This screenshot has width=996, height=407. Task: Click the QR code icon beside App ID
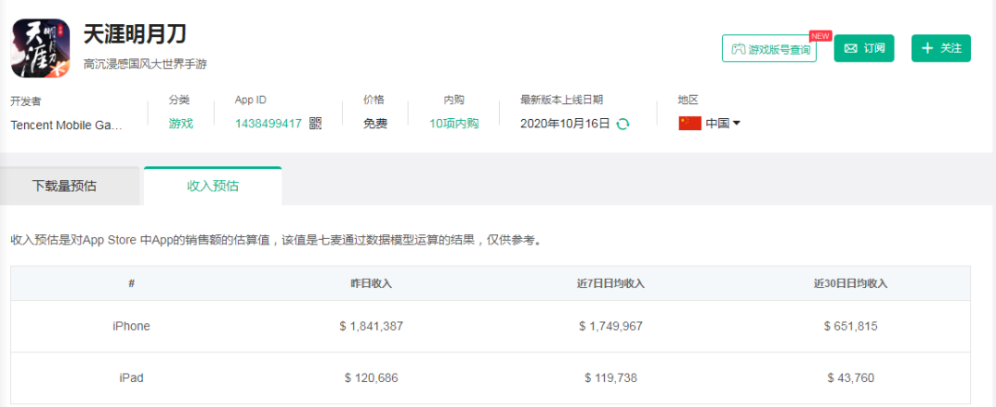point(315,124)
